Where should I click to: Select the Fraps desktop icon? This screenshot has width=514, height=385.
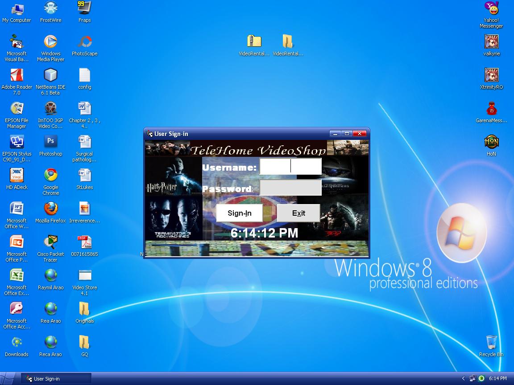(85, 12)
